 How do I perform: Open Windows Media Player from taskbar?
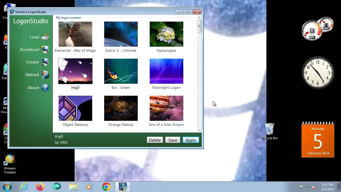point(90,187)
